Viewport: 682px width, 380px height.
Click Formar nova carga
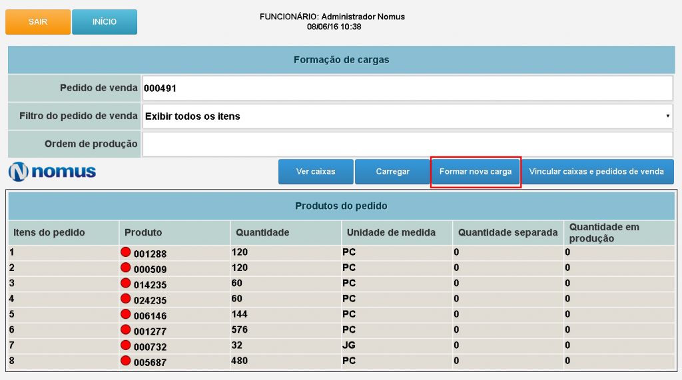[476, 172]
